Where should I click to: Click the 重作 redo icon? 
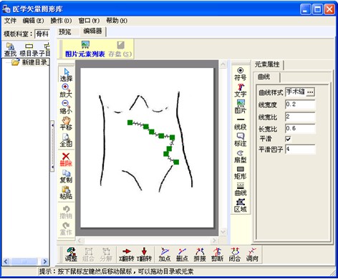click(66, 229)
